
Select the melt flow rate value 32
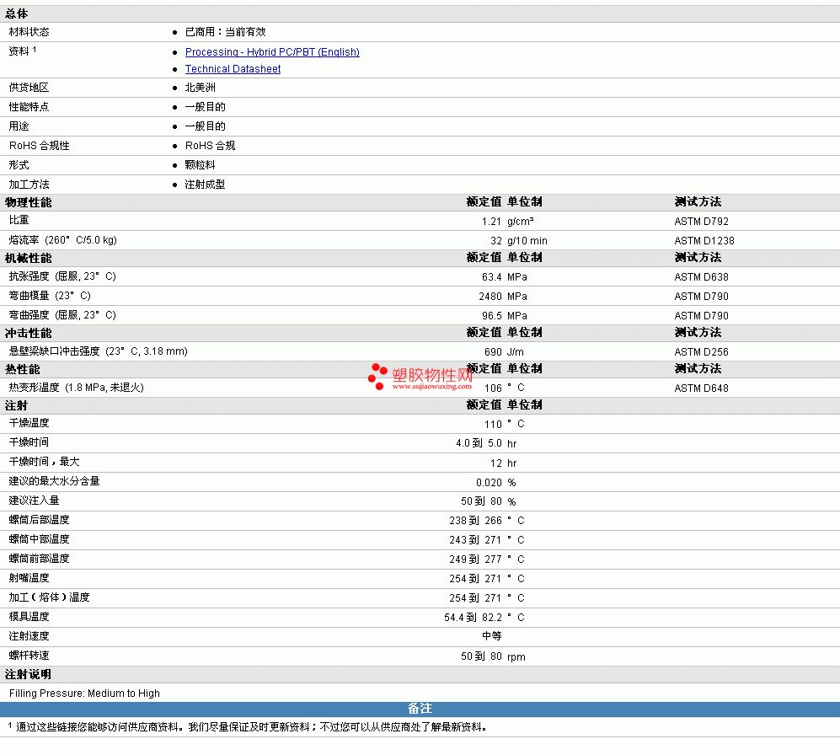(496, 241)
